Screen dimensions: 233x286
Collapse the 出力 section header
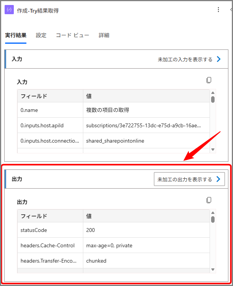click(17, 179)
